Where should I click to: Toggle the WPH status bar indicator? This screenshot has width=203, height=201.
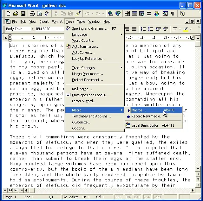tap(157, 197)
